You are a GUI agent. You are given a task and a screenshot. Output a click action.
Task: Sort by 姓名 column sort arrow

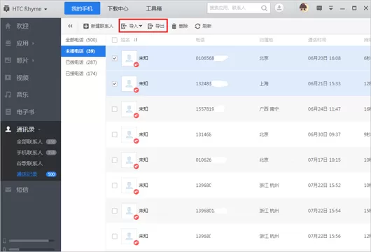click(x=136, y=40)
